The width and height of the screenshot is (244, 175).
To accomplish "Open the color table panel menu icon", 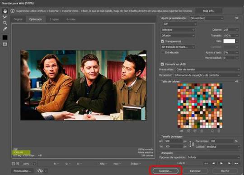I will [236, 81].
